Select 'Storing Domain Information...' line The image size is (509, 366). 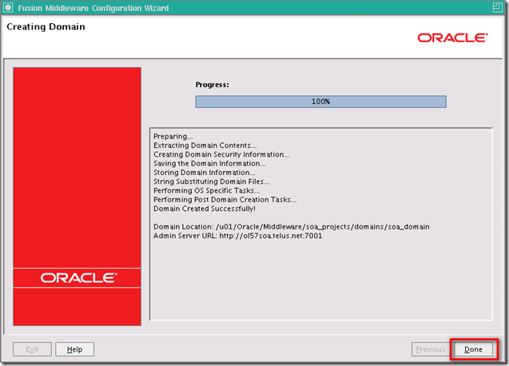pyautogui.click(x=205, y=173)
